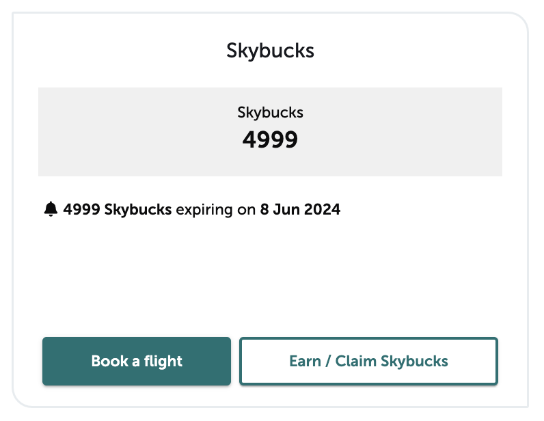The image size is (544, 421).
Task: Click the Skybucks label above the balance
Action: coord(270,113)
